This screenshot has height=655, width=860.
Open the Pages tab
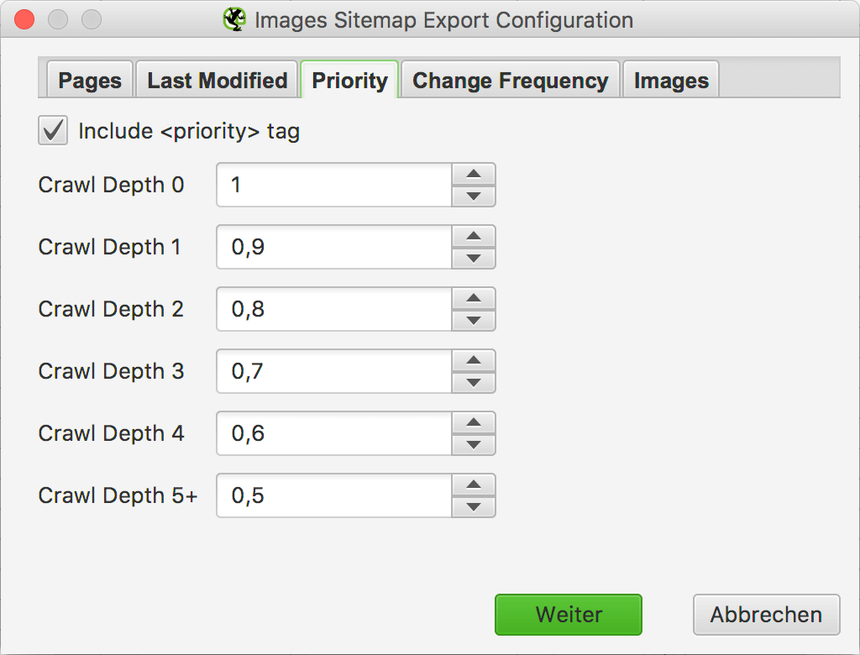point(90,80)
